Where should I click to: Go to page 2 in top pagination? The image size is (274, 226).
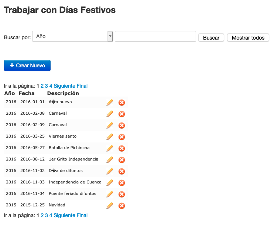pos(42,86)
